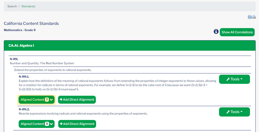Open the Tools dropdown for N-RN.2
The image size is (259, 132).
(x=235, y=112)
